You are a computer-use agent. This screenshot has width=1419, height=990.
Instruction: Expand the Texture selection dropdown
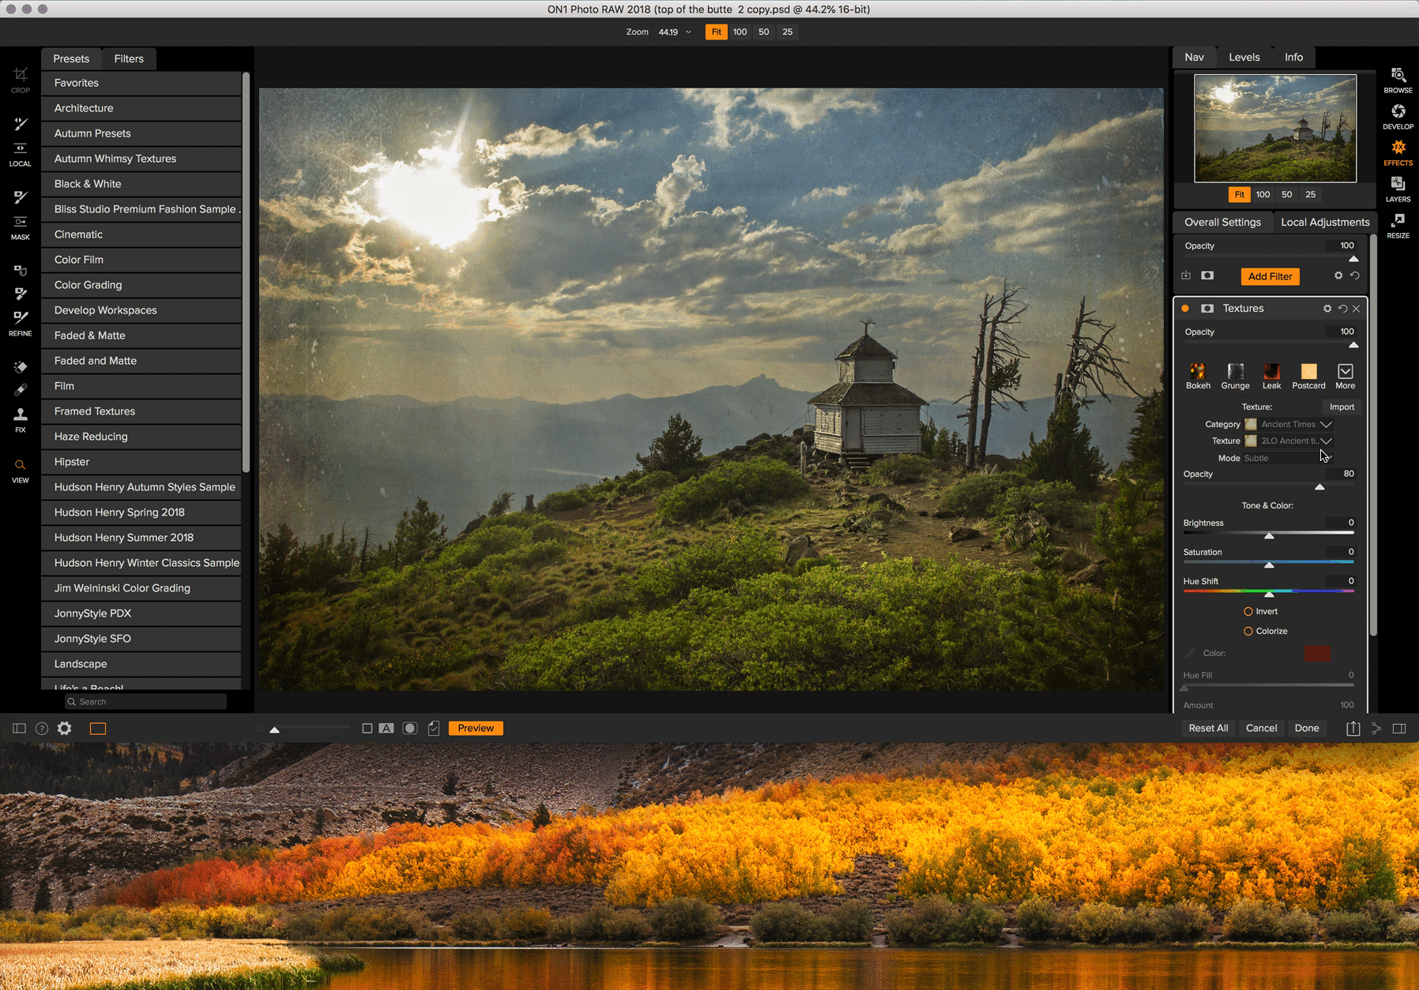tap(1326, 441)
